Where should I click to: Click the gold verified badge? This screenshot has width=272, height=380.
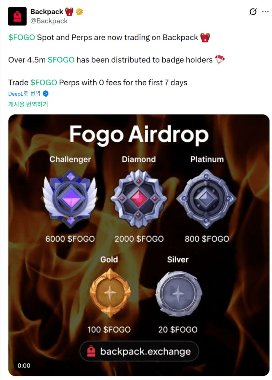click(x=79, y=12)
